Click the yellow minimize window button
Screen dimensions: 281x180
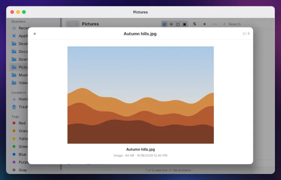(18, 12)
